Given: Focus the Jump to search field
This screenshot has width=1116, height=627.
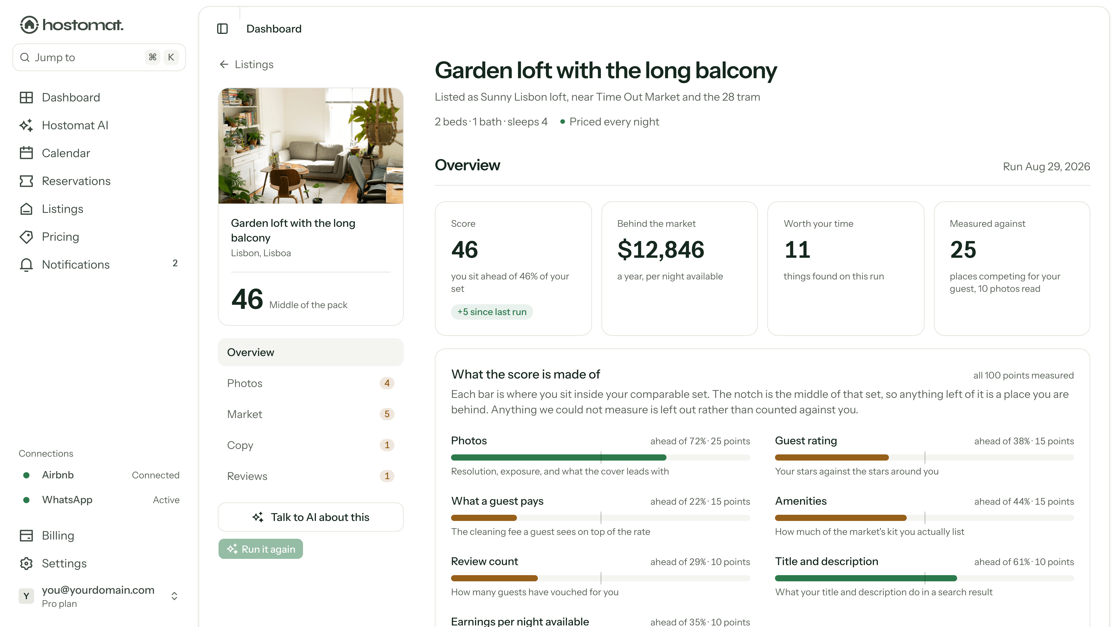Looking at the screenshot, I should point(99,57).
